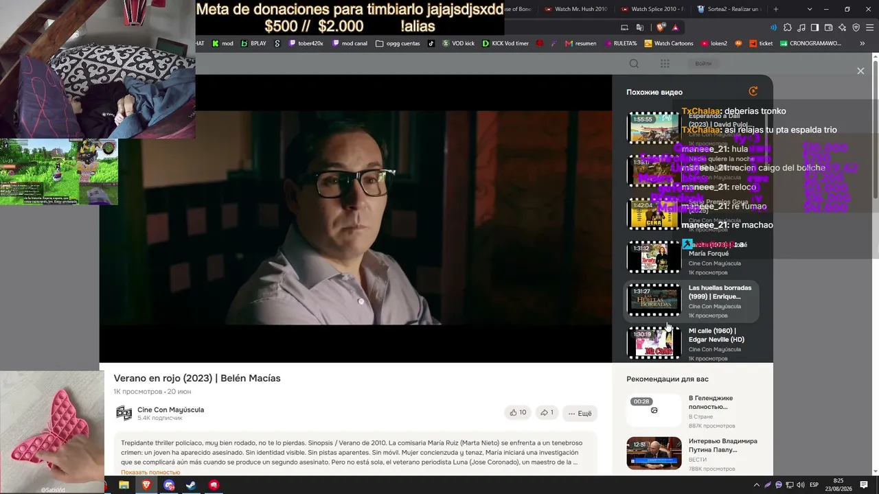
Task: Expand description with Показать полностью
Action: [x=150, y=472]
